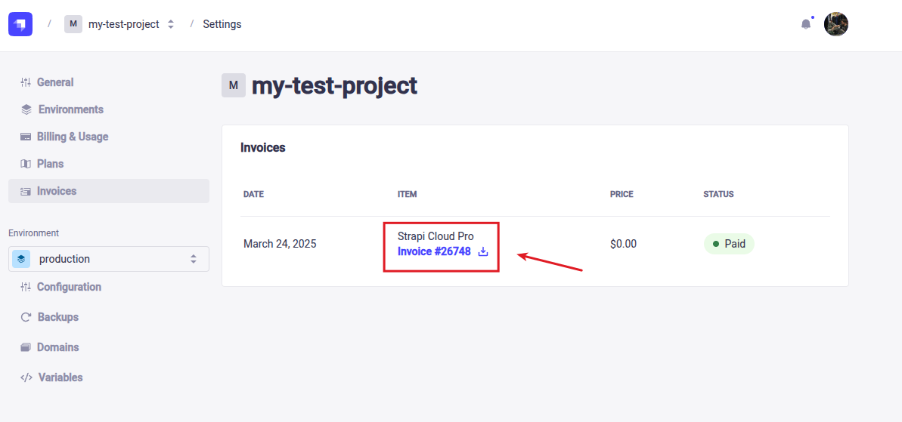Click the Backups restore icon
902x422 pixels.
[x=26, y=317]
